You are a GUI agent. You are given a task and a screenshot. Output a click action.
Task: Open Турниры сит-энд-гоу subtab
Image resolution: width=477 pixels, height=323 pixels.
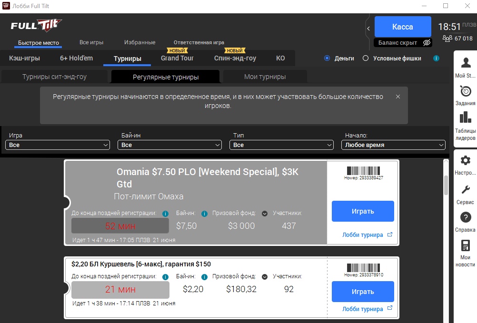point(54,77)
